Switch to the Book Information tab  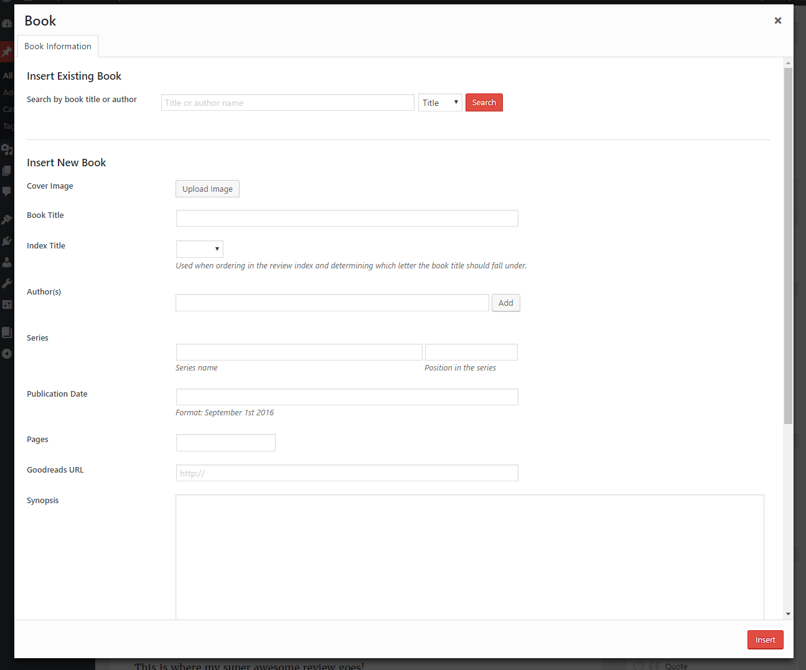(58, 47)
